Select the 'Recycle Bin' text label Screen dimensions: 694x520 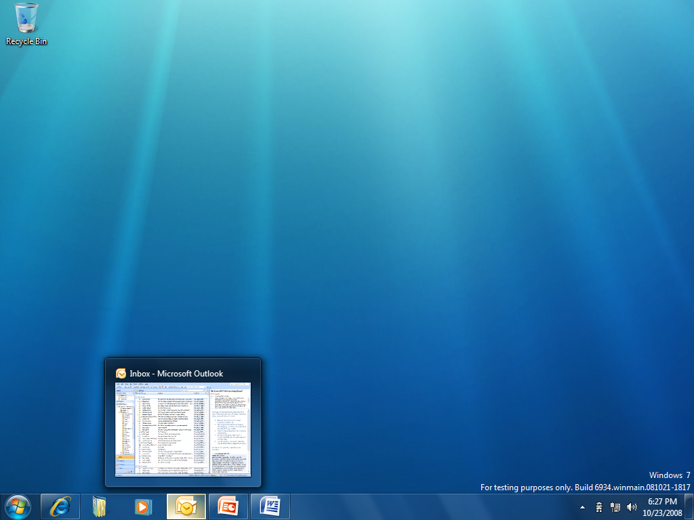(x=26, y=41)
